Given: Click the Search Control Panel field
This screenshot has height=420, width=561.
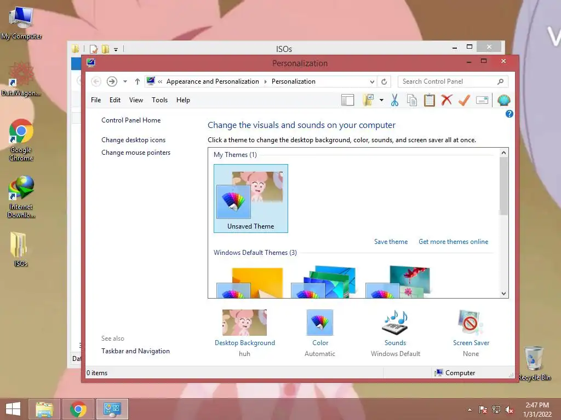Looking at the screenshot, I should (x=453, y=81).
